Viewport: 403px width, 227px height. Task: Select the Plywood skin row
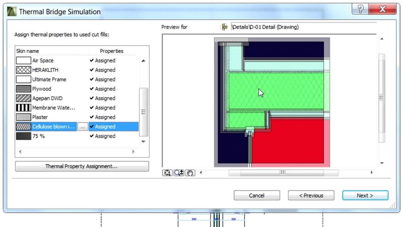click(77, 89)
